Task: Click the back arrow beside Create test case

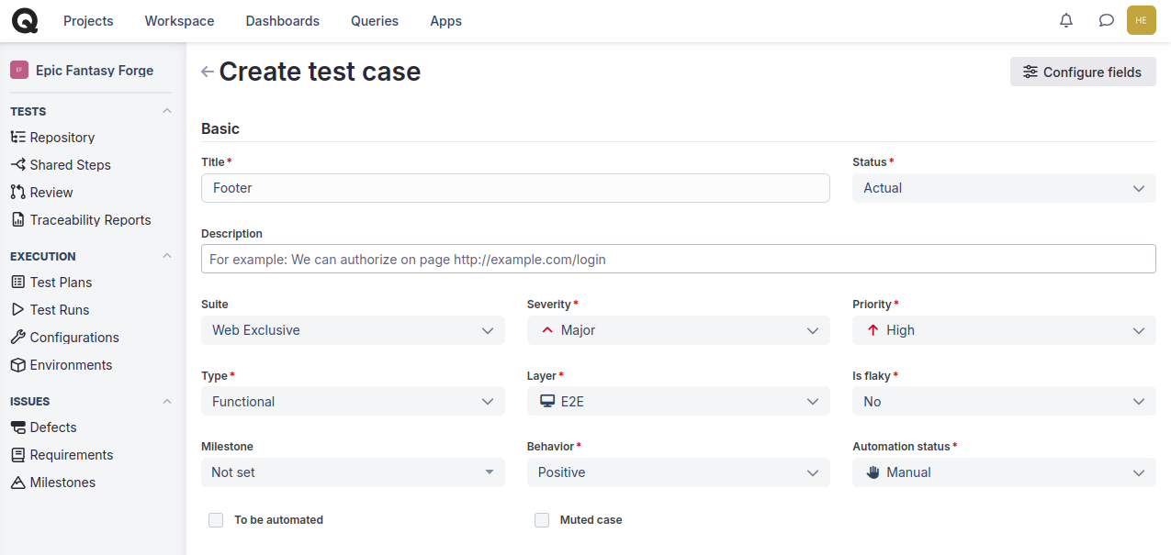Action: tap(208, 72)
